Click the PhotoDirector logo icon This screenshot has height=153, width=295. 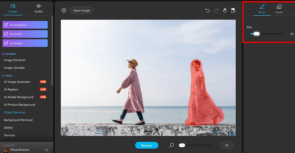pyautogui.click(x=6, y=150)
